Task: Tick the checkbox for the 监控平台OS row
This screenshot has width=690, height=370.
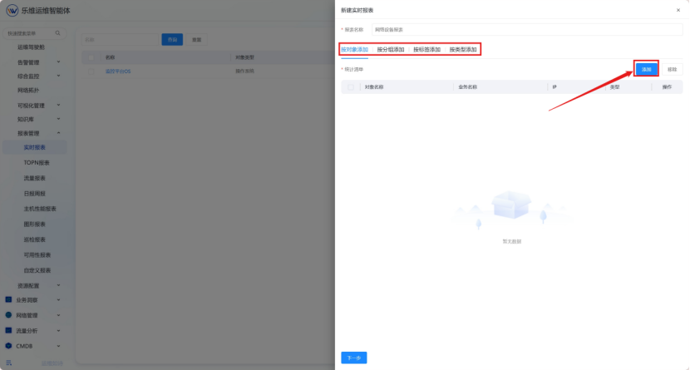Action: pyautogui.click(x=91, y=72)
